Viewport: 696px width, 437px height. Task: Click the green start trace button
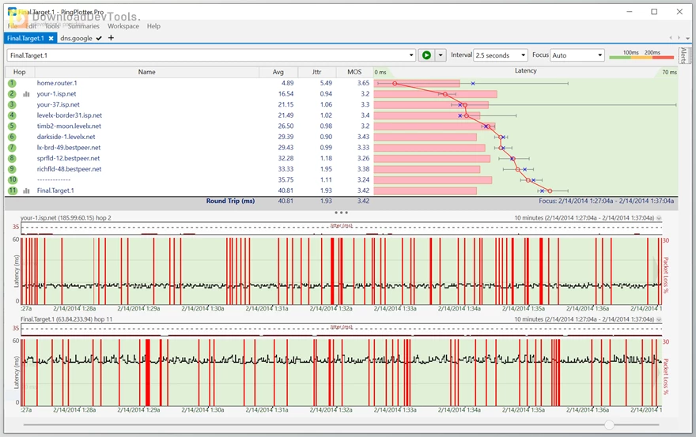[x=426, y=55]
